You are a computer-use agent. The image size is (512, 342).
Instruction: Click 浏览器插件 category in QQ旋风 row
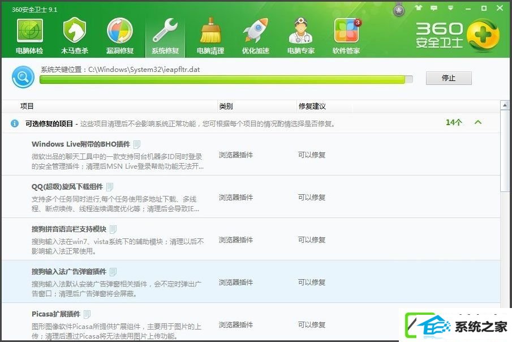point(236,198)
